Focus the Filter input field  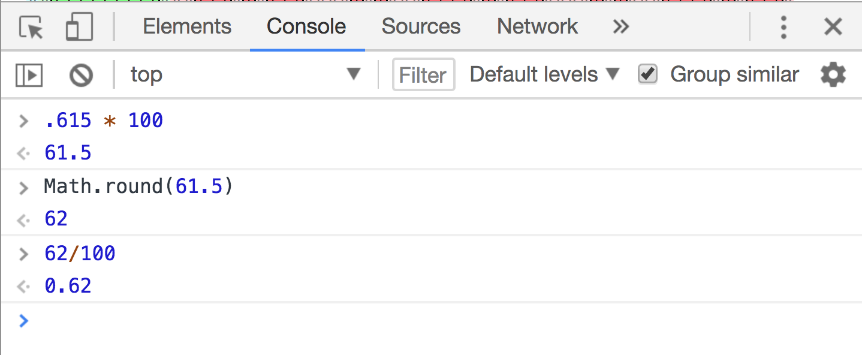click(424, 75)
